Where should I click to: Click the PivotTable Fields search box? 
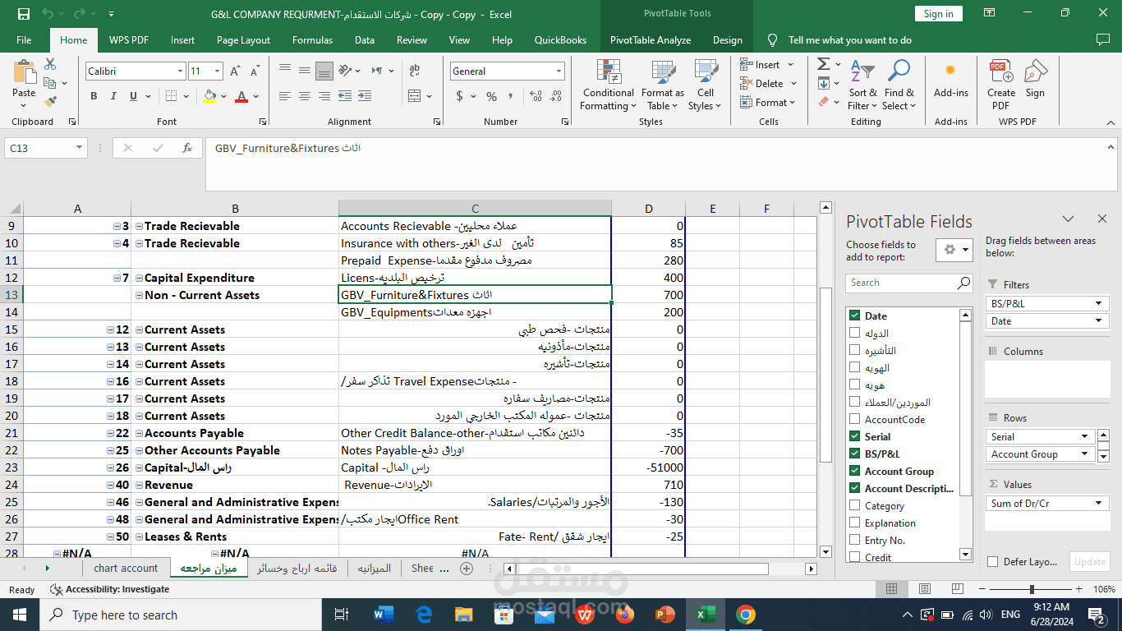[x=909, y=283]
